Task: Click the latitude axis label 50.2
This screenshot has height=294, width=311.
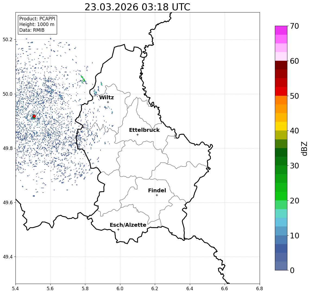Action: point(7,39)
